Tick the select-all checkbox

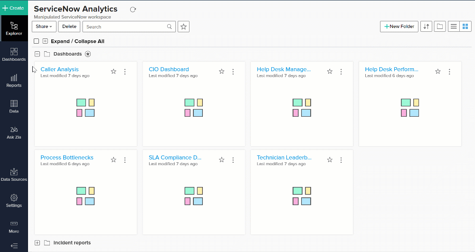[37, 41]
